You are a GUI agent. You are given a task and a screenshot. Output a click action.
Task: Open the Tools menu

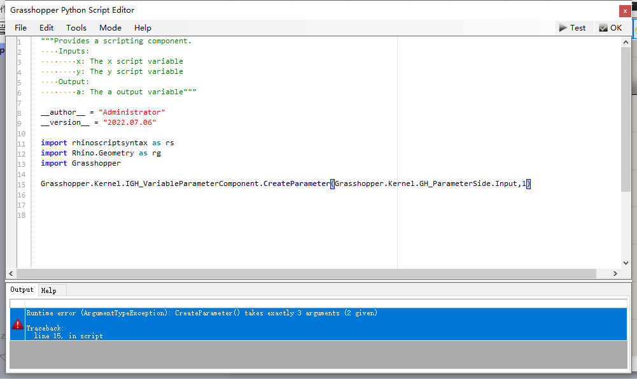click(x=76, y=27)
